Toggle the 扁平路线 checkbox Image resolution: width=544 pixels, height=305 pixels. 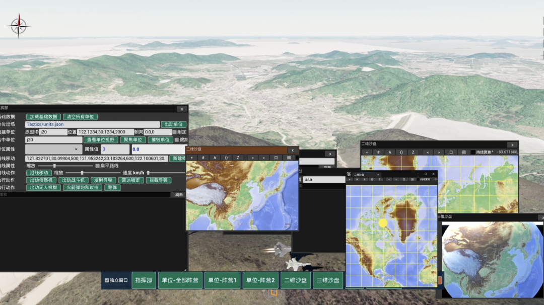click(98, 166)
